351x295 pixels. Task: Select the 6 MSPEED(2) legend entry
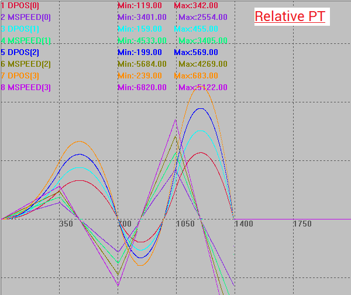click(26, 64)
